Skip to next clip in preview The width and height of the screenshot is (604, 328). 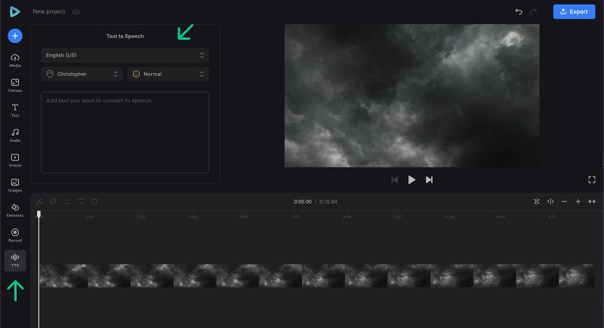click(x=429, y=179)
